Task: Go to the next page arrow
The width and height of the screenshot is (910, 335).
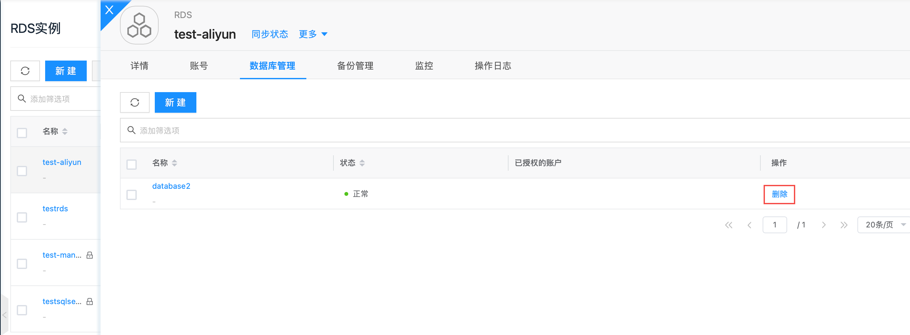Action: [824, 225]
